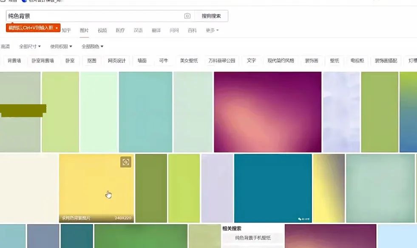This screenshot has width=417, height=248.
Task: Open the 全部颜色 color filter dropdown
Action: tap(91, 46)
